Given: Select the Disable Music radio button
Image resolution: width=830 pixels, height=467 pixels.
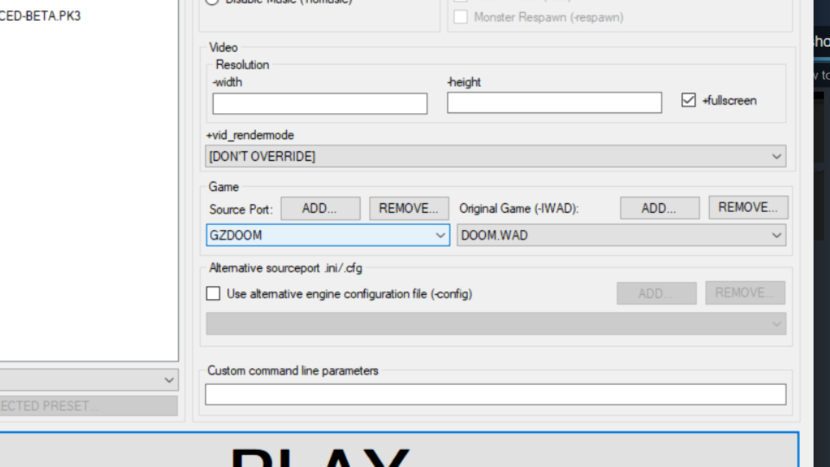Looking at the screenshot, I should 212,1.
